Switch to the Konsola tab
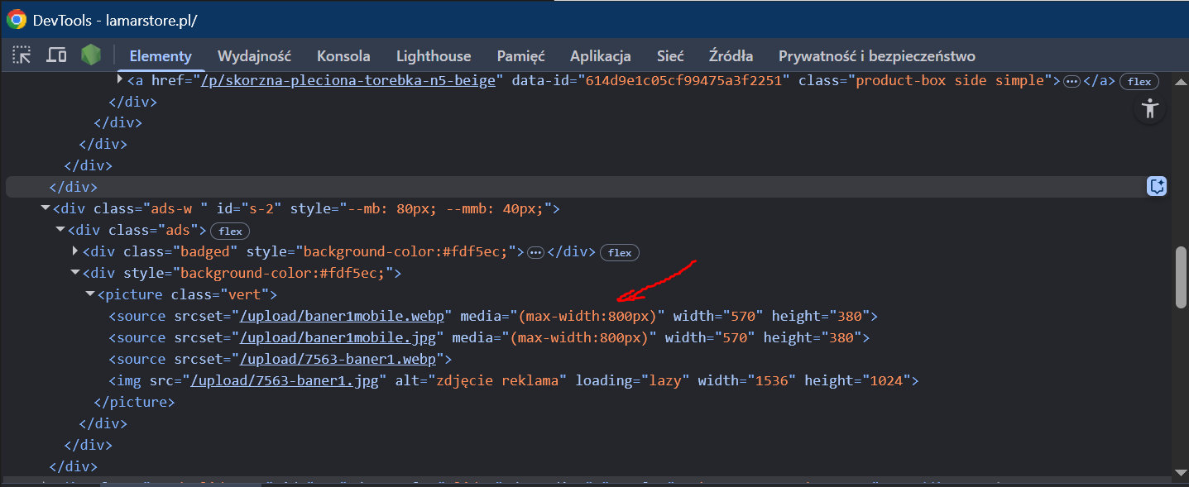The height and width of the screenshot is (487, 1189). pyautogui.click(x=343, y=55)
